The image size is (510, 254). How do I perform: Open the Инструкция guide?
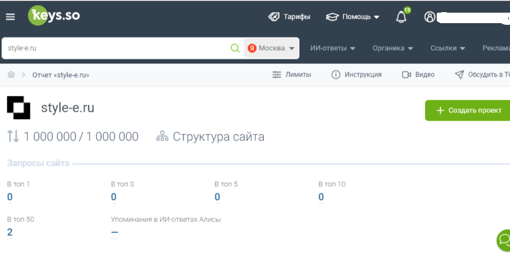click(356, 75)
